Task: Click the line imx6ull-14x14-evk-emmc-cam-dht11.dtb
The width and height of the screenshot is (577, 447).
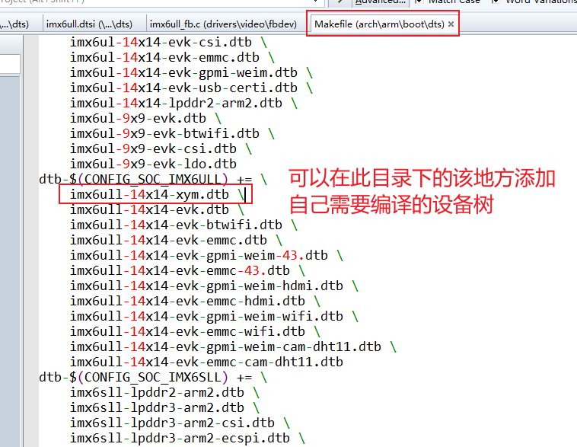Action: (206, 362)
